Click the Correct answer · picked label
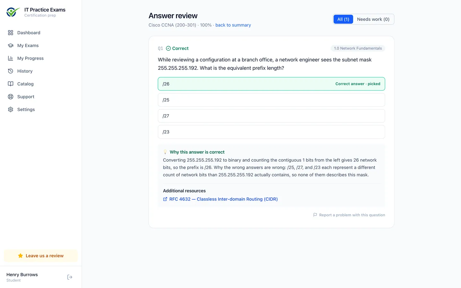 coord(358,84)
